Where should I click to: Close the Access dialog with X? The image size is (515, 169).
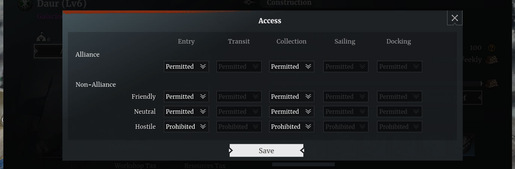click(454, 18)
